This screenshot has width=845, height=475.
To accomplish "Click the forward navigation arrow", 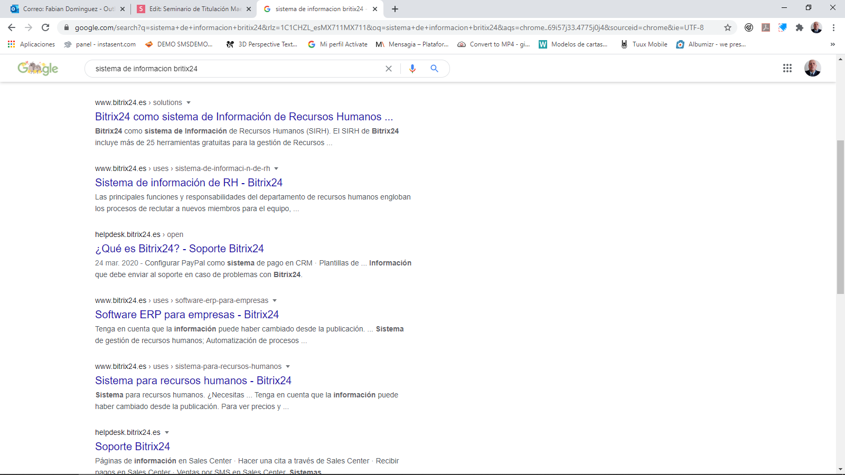I will tap(29, 27).
